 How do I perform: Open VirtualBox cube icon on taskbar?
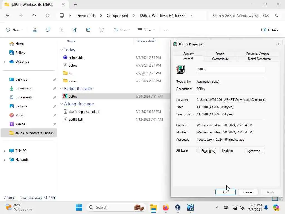(178, 207)
